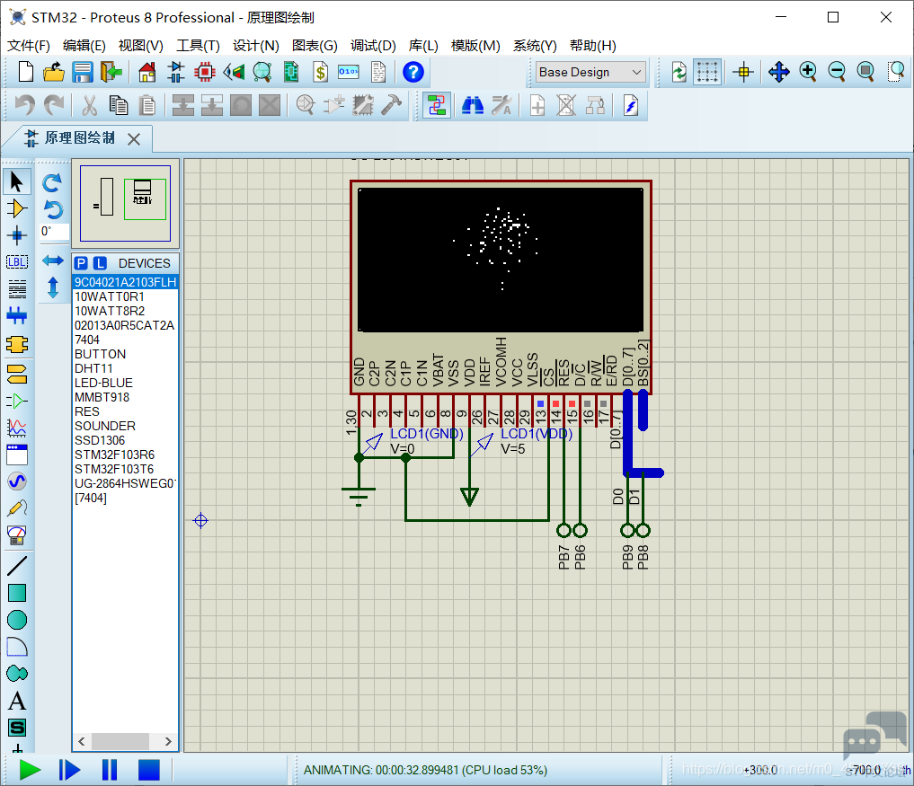
Task: Select SSD1306 in the devices list
Action: [100, 440]
